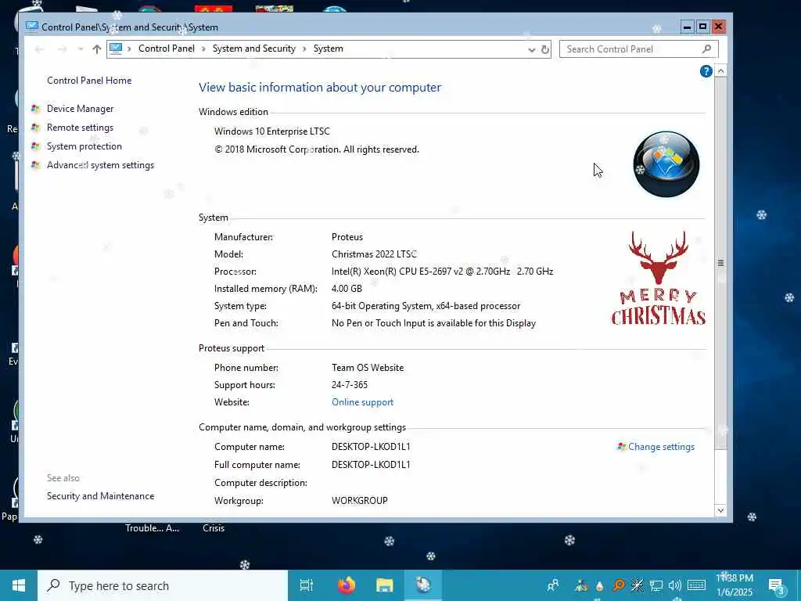801x601 pixels.
Task: Open Security and Maintenance link
Action: click(100, 496)
